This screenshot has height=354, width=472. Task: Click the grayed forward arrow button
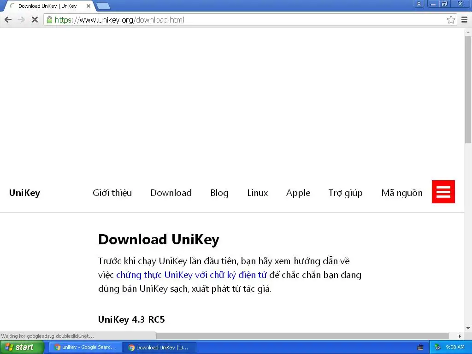click(x=21, y=20)
